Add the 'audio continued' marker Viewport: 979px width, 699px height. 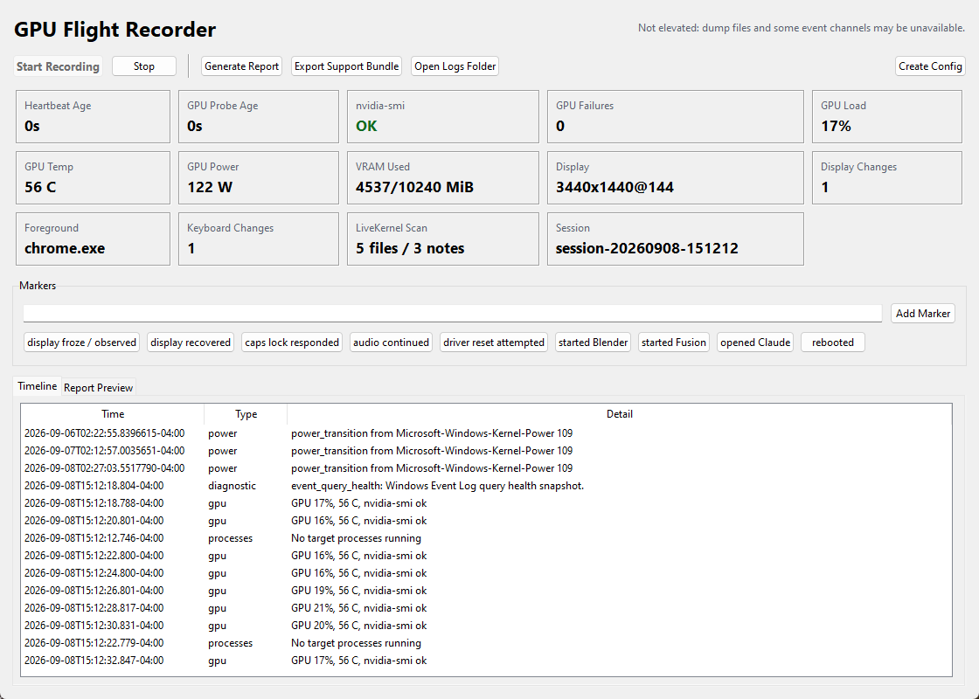click(x=391, y=342)
